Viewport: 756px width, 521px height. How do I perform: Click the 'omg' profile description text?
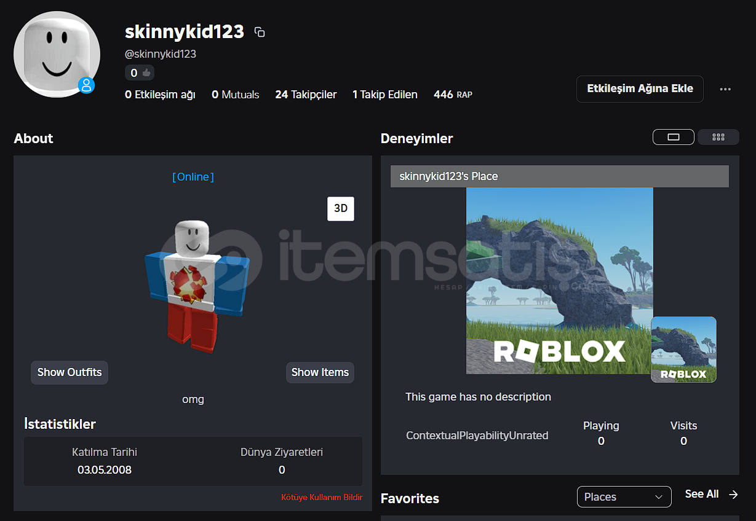pos(193,399)
